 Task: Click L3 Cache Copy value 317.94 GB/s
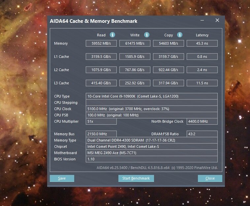[x=168, y=83]
